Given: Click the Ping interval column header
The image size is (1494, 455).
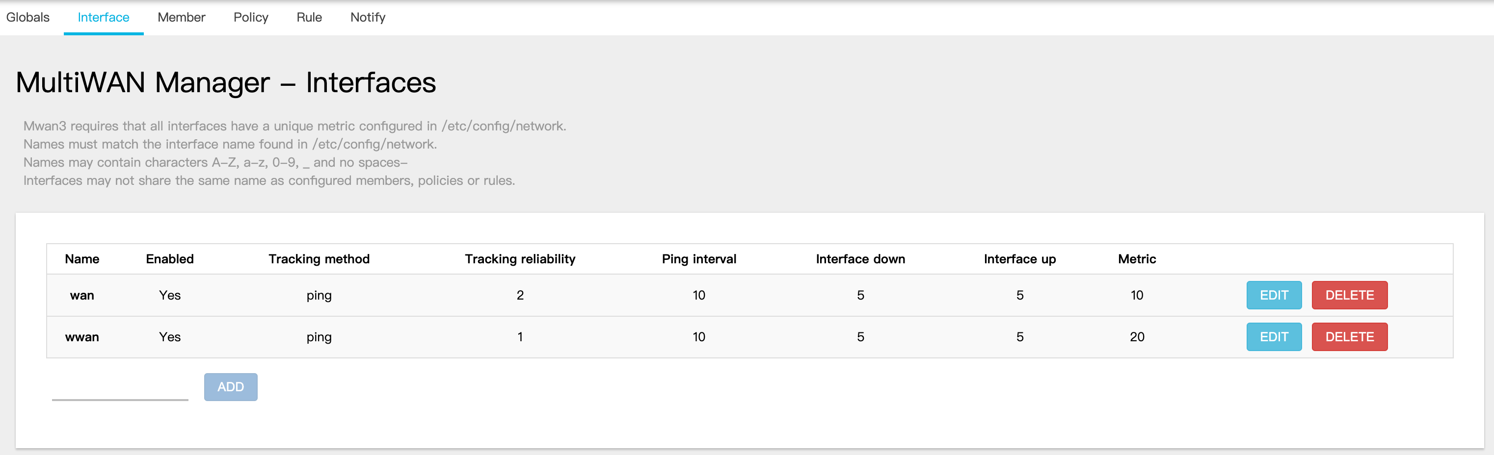Looking at the screenshot, I should [698, 259].
